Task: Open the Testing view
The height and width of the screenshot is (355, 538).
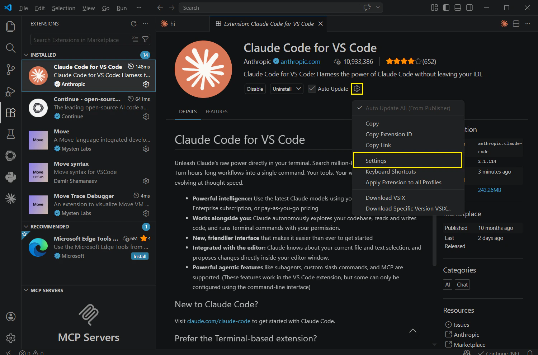Action: 10,134
